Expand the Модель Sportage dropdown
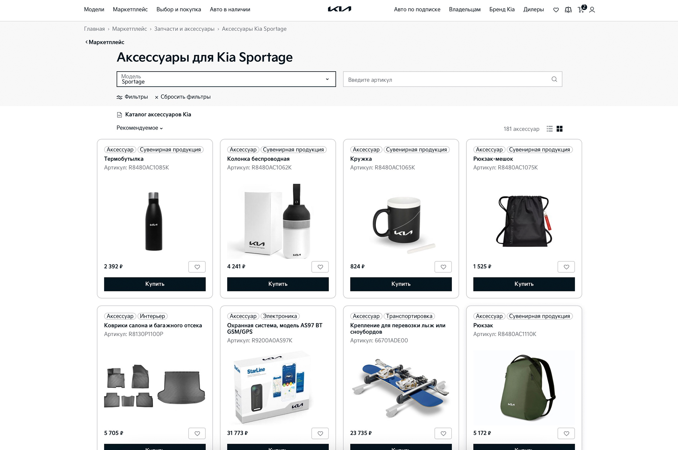Screen dimensions: 678x450 pos(226,79)
